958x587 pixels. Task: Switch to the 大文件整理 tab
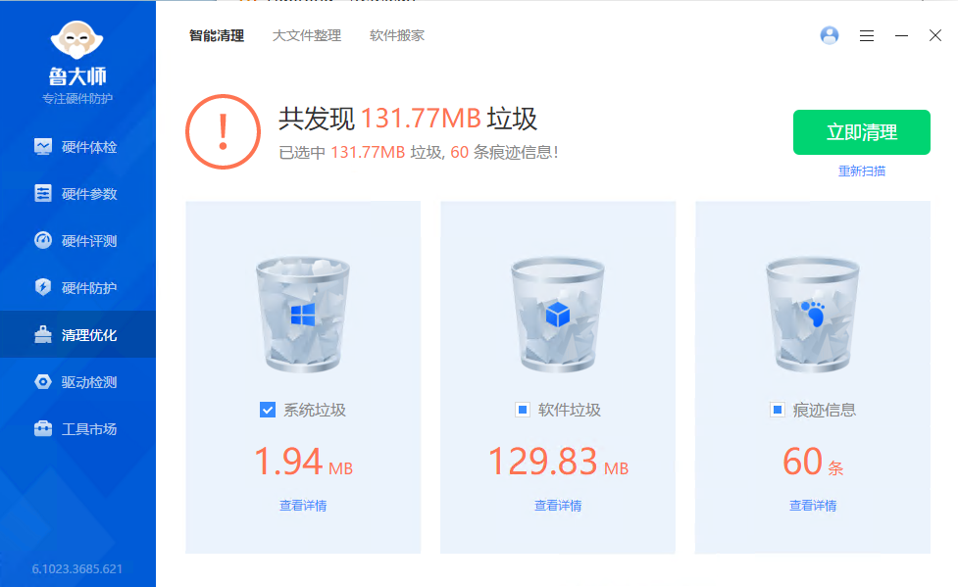click(307, 35)
